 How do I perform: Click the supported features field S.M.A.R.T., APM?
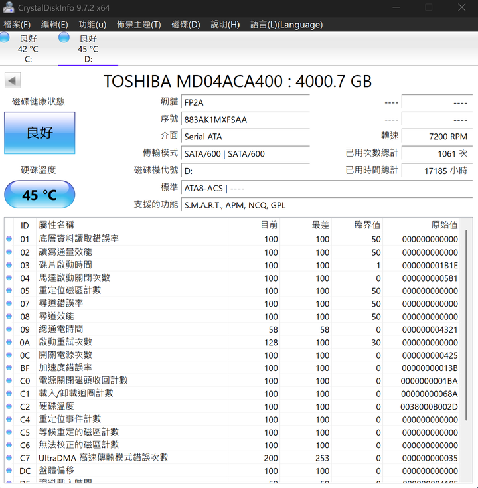point(327,205)
